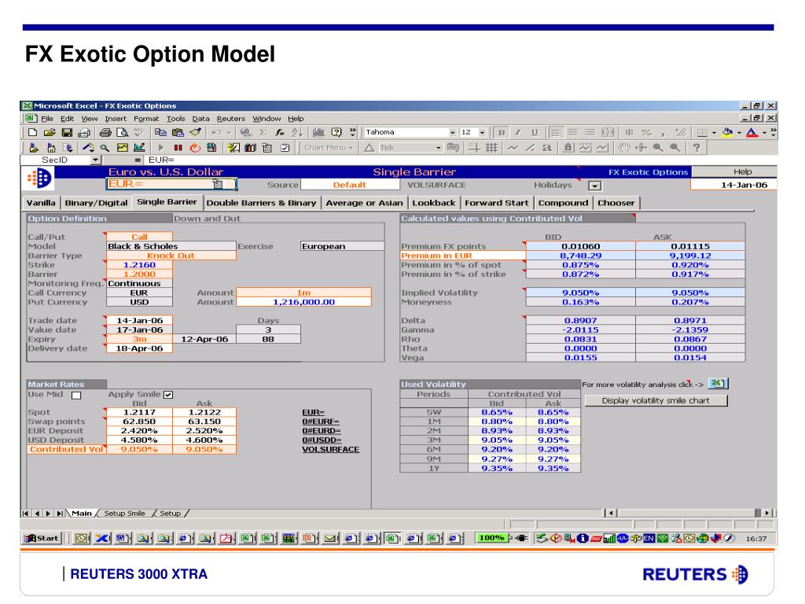Screen dimensions: 805x604
Task: Open the Holidays dropdown arrow
Action: 594,186
